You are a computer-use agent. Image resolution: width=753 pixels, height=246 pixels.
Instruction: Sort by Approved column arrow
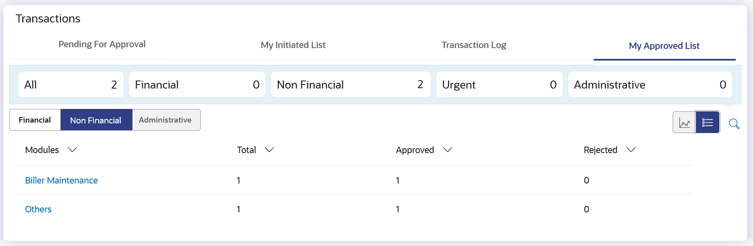pos(447,150)
